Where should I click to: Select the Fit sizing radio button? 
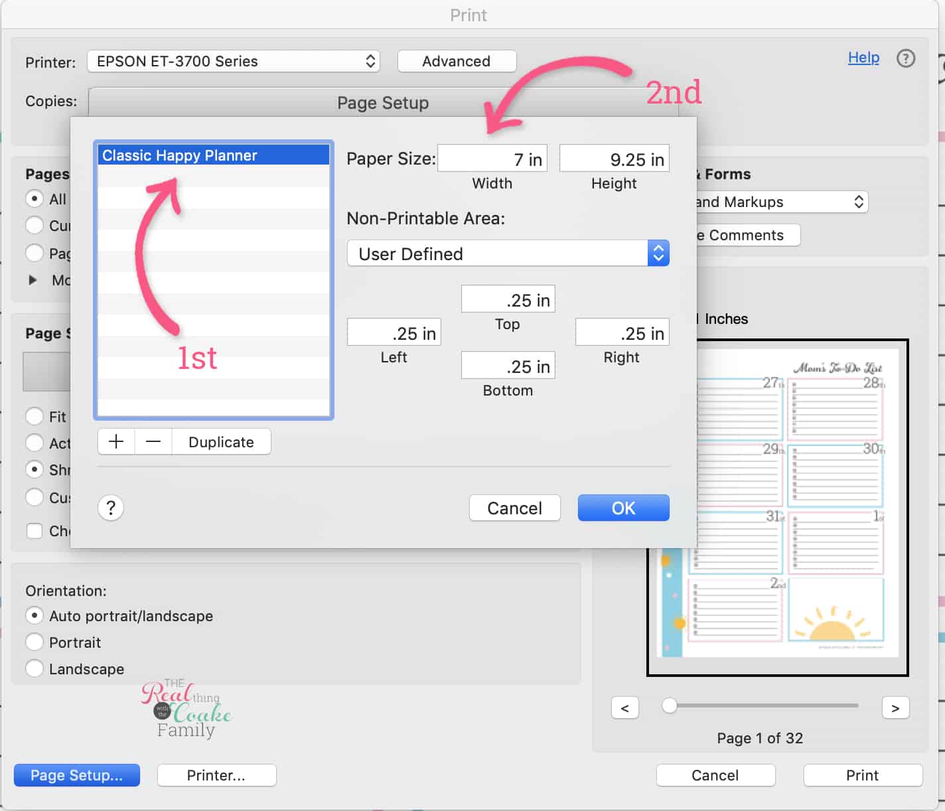click(x=35, y=417)
